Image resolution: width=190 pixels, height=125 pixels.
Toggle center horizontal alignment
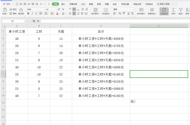coord(74,14)
